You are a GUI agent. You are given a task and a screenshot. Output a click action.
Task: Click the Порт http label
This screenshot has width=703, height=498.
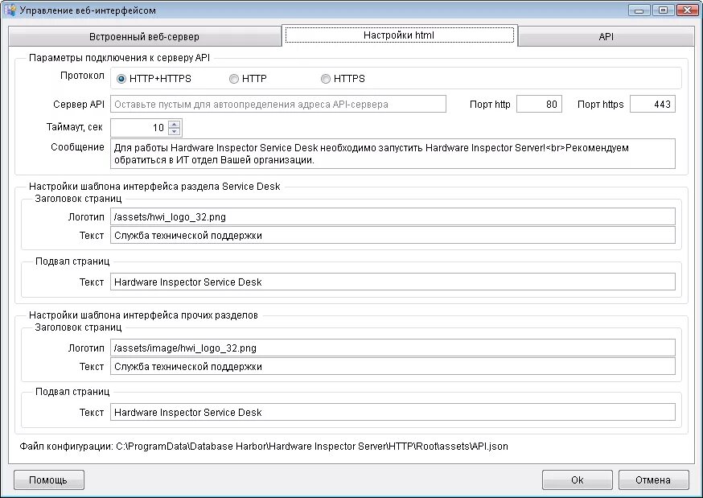tap(490, 105)
